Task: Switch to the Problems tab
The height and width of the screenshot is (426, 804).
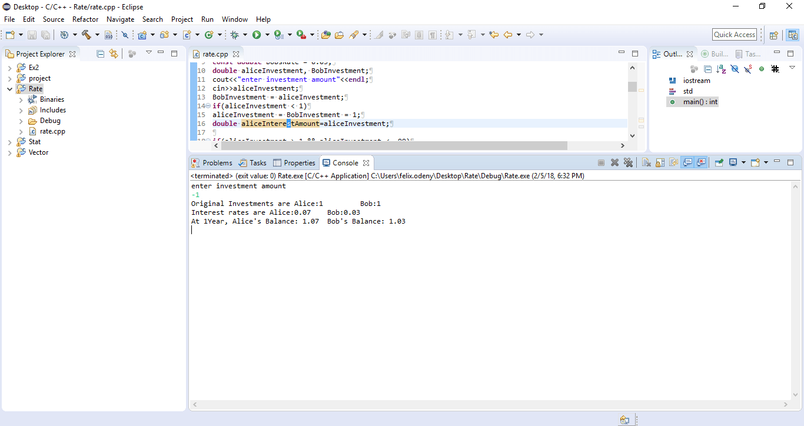Action: click(x=212, y=163)
